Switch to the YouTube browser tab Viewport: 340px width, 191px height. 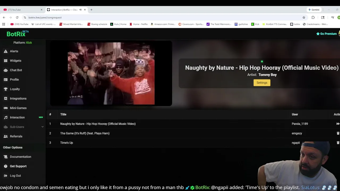click(23, 10)
